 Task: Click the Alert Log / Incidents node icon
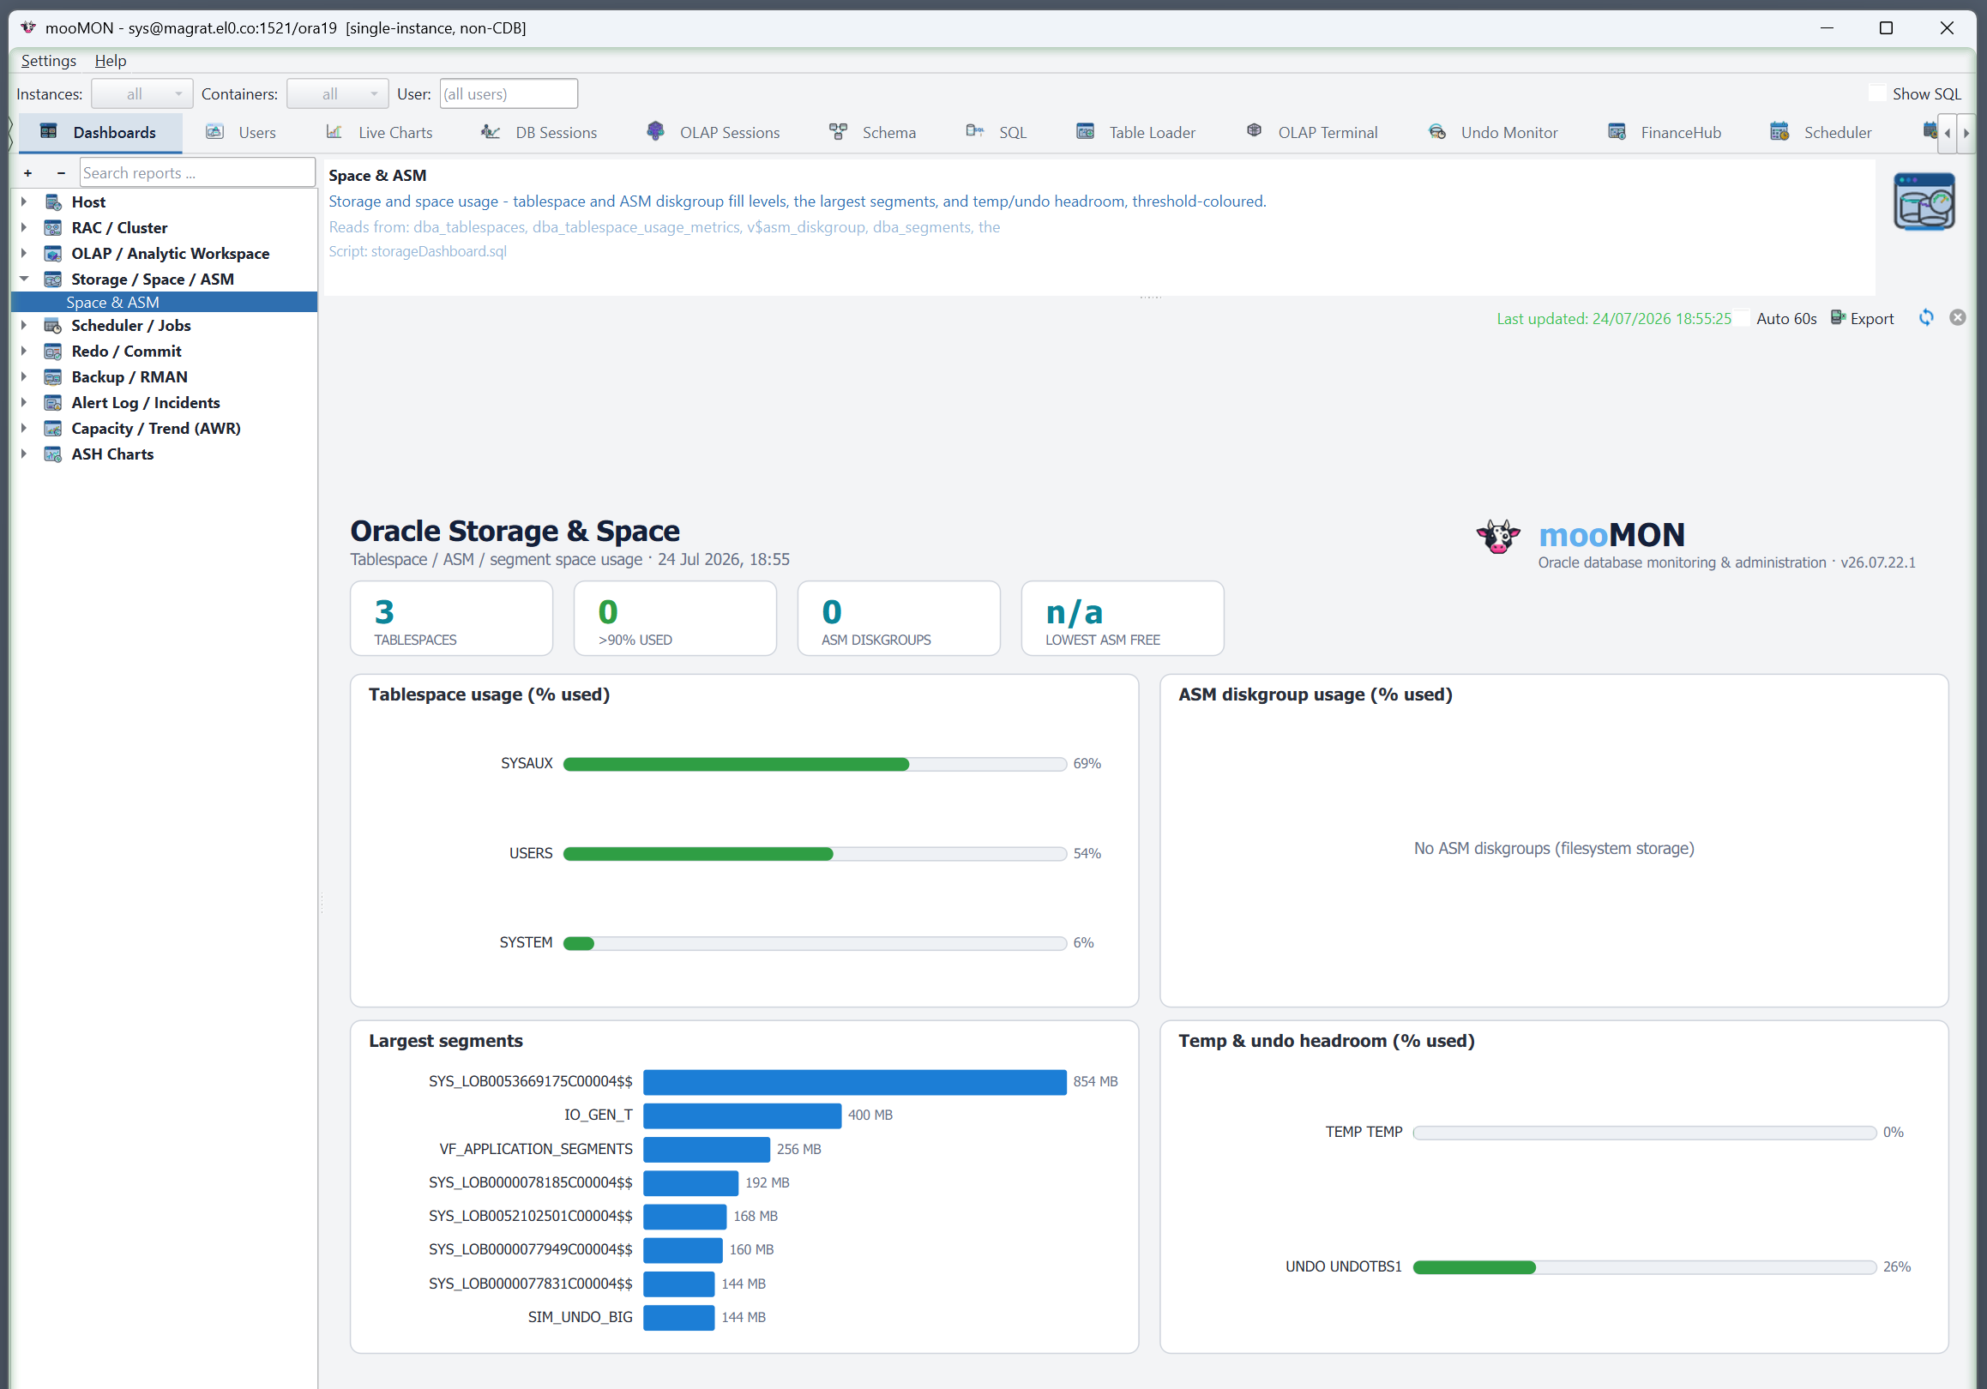[53, 403]
